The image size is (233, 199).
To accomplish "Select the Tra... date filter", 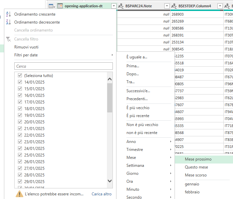I will point(130,82).
